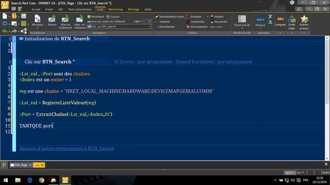Open the Tests automatiques ribbon tab

click(x=80, y=9)
